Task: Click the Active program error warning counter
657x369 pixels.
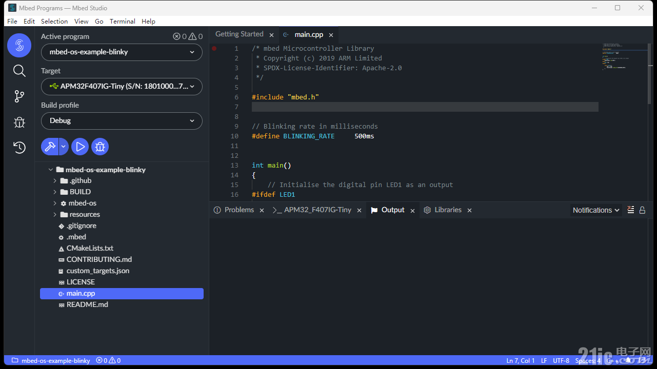Action: click(188, 36)
